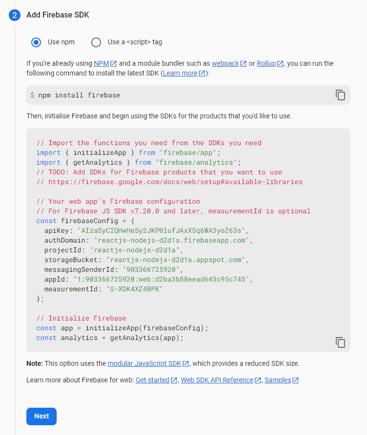Open the Get started link
The height and width of the screenshot is (435, 367).
tap(152, 380)
